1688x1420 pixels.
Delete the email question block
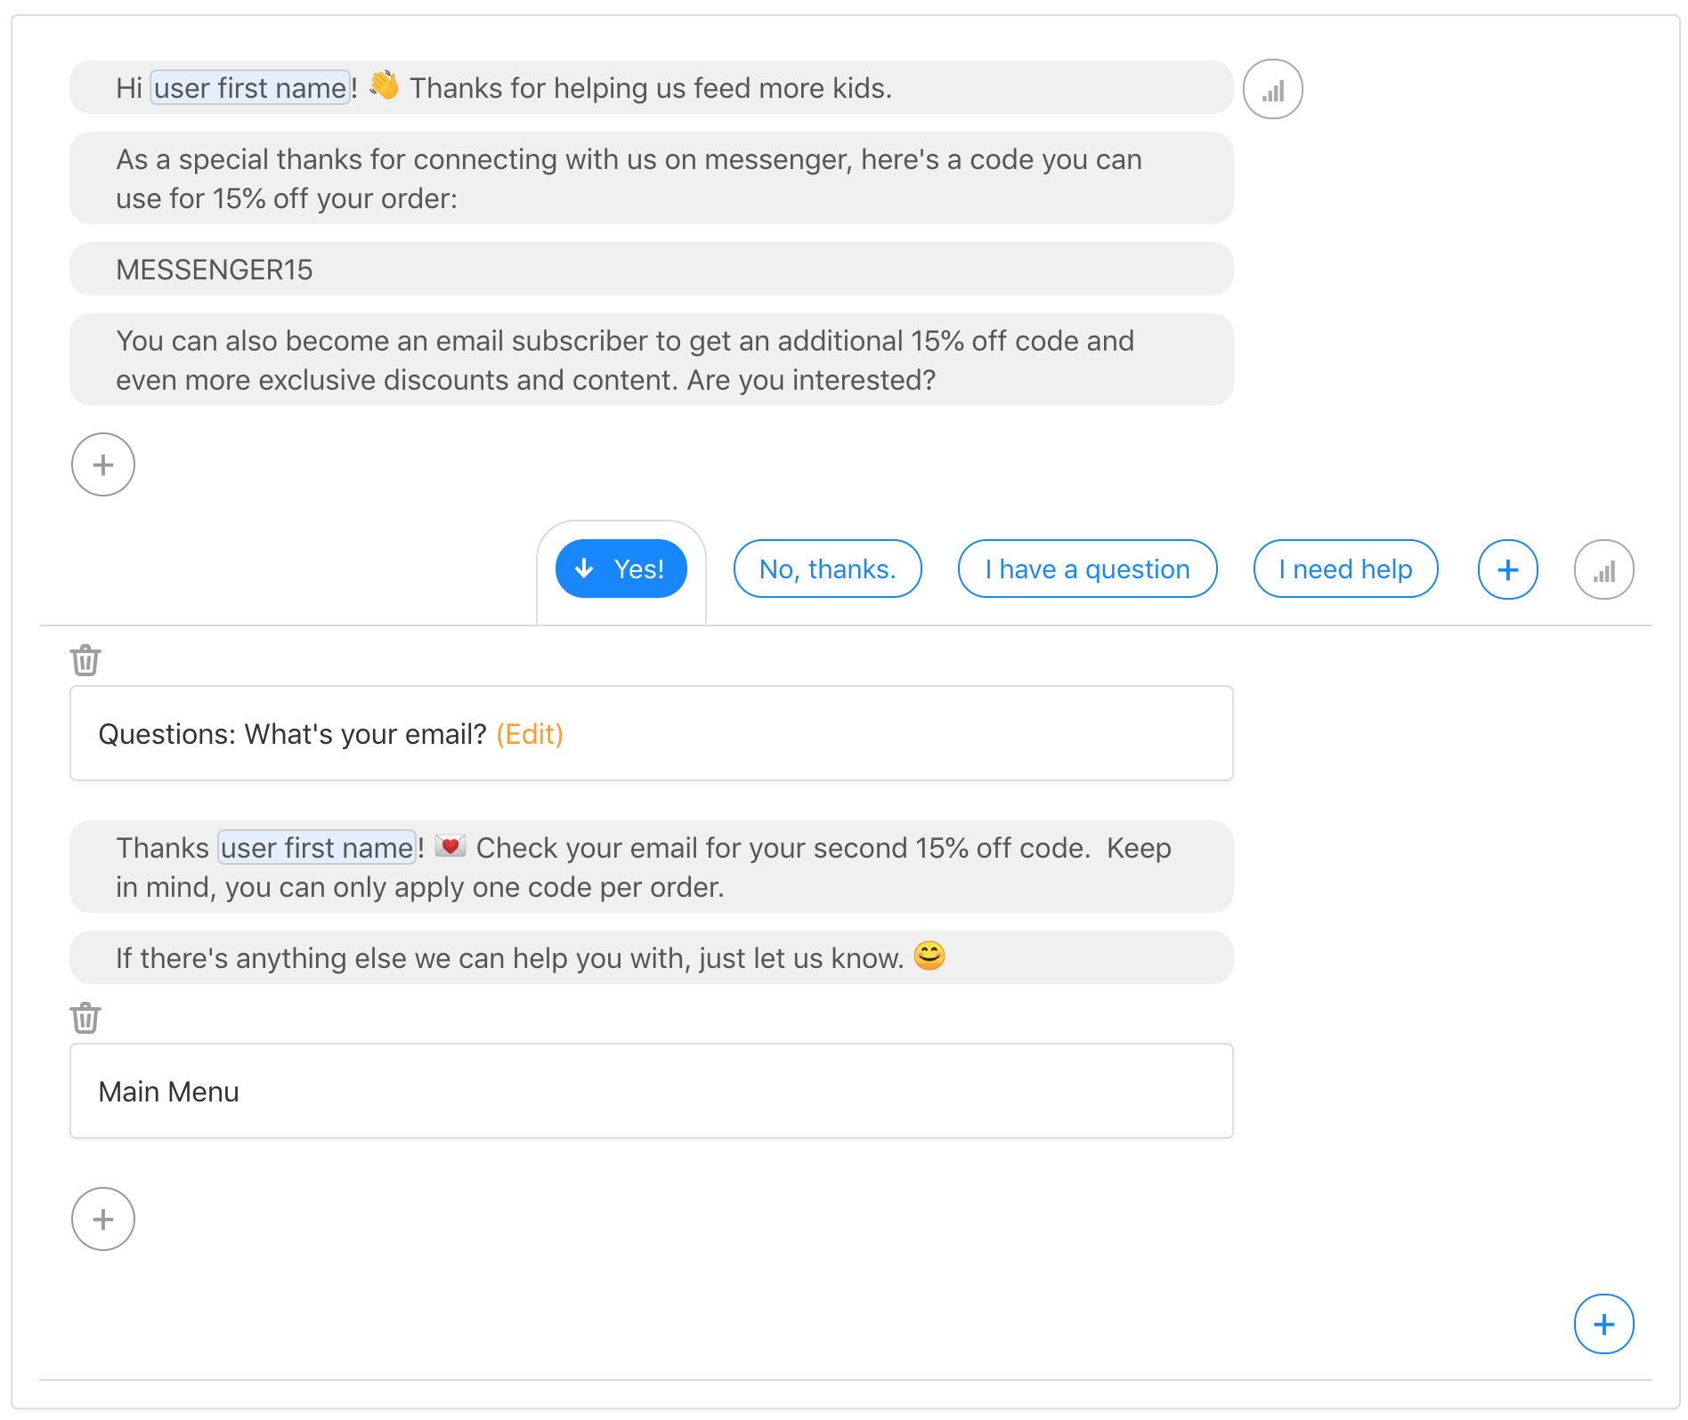(85, 660)
